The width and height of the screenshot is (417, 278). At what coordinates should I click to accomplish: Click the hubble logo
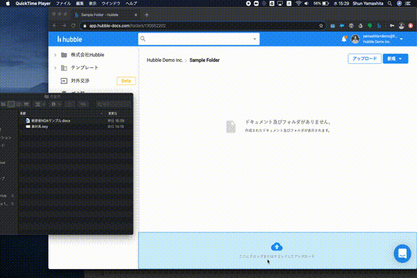click(x=69, y=40)
